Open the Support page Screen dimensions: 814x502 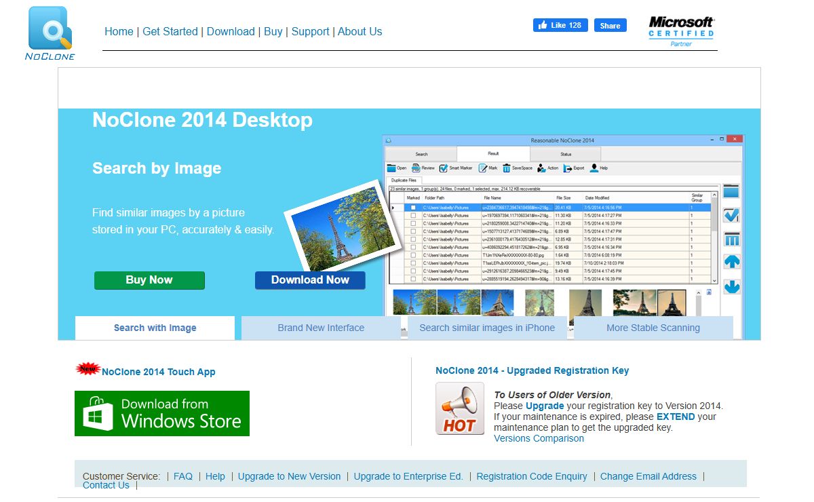pyautogui.click(x=310, y=31)
